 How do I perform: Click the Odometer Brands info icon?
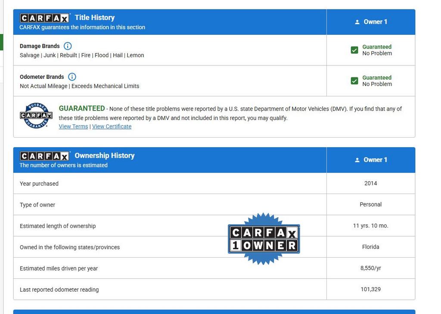point(72,77)
